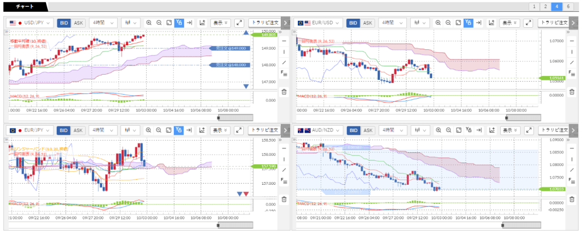Open chart type dropdown on EUR/JPY chart
The width and height of the screenshot is (582, 234).
click(132, 130)
